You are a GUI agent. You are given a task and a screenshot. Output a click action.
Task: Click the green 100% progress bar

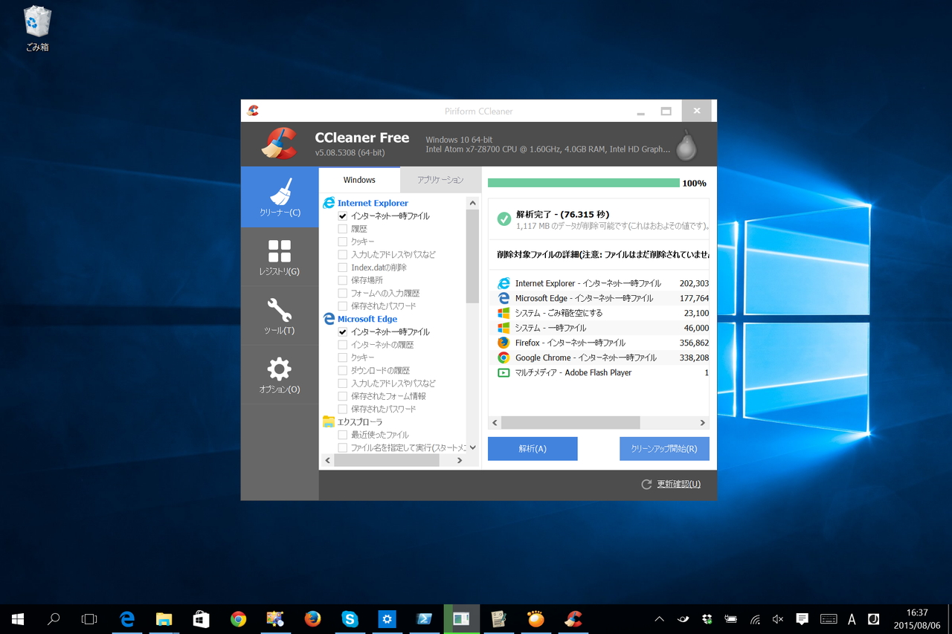(584, 182)
